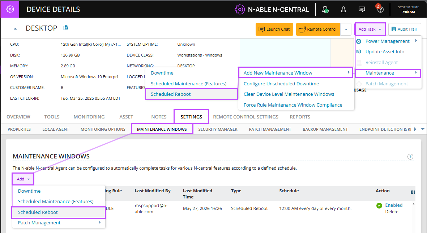Switch to the ASSET tab
The image size is (427, 233).
tap(126, 117)
